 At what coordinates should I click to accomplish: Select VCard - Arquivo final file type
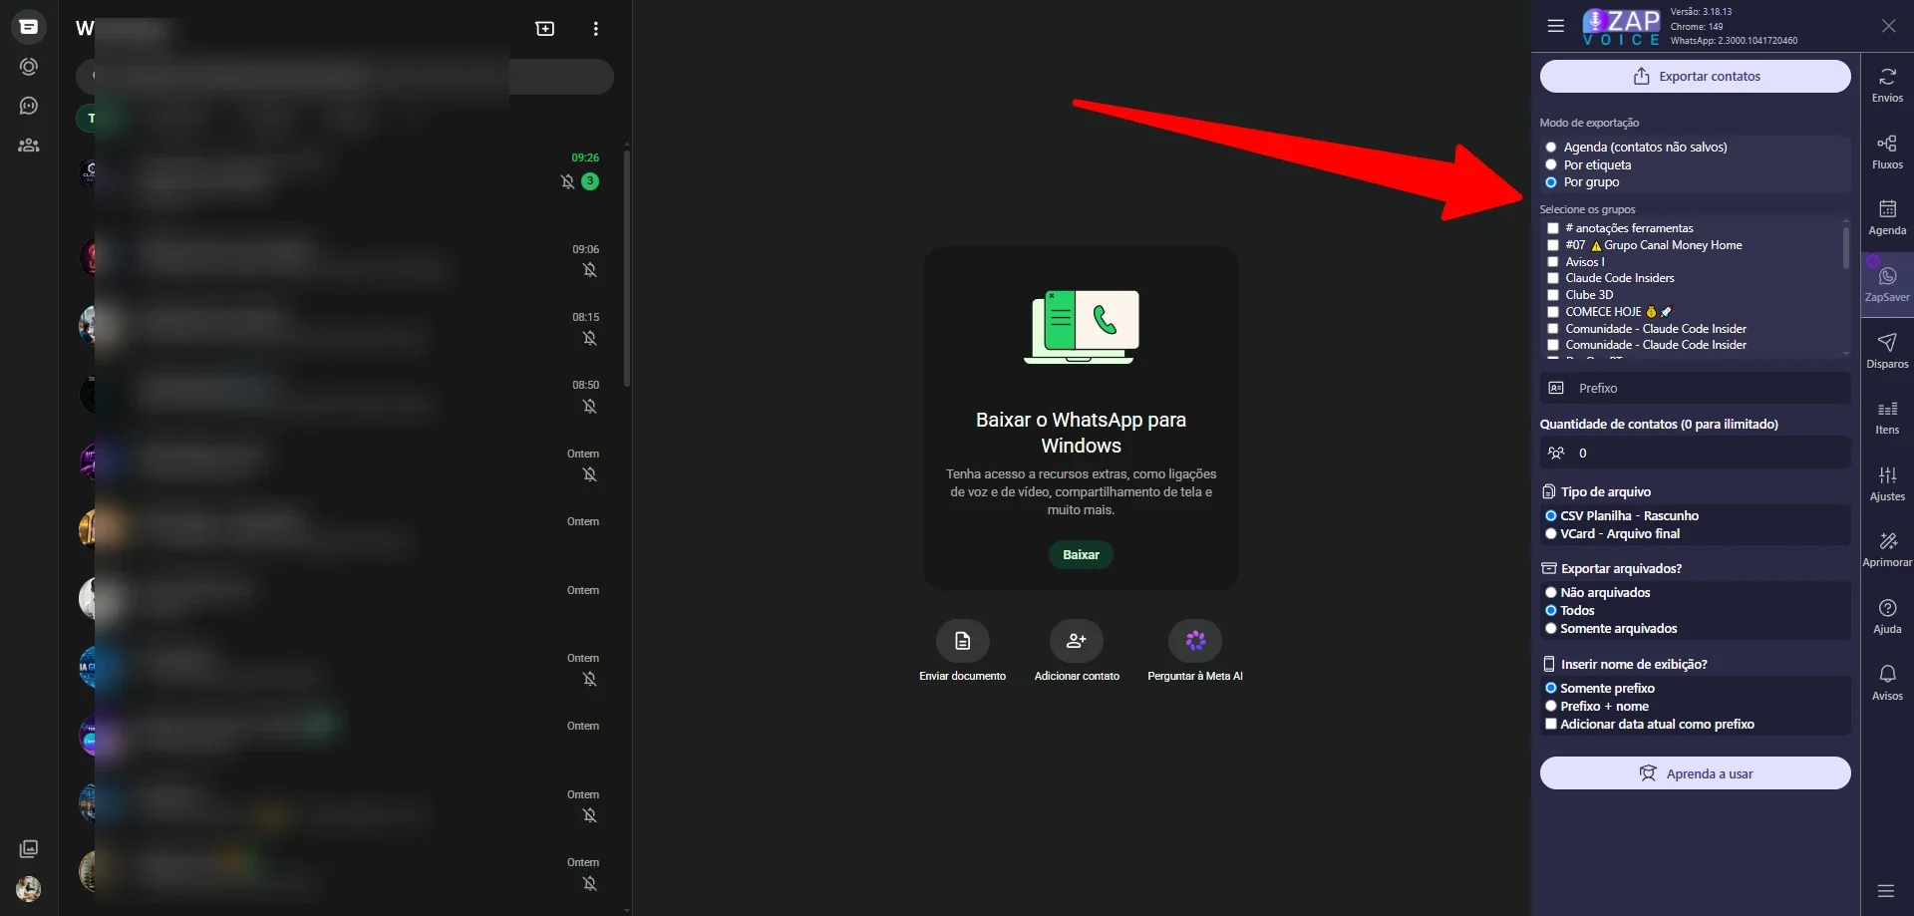pyautogui.click(x=1550, y=534)
